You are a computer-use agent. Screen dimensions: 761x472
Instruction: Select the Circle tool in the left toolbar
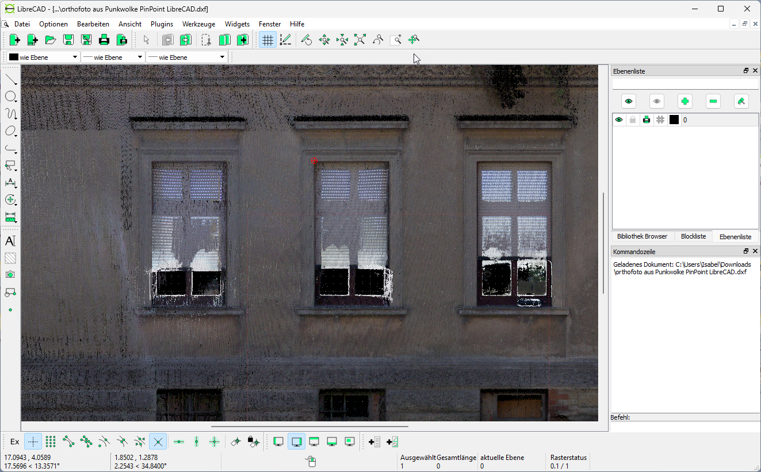[10, 97]
